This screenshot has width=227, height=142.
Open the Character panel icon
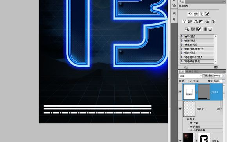pyautogui.click(x=174, y=14)
